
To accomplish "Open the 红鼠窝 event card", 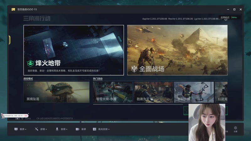I will pyautogui.click(x=221, y=92).
